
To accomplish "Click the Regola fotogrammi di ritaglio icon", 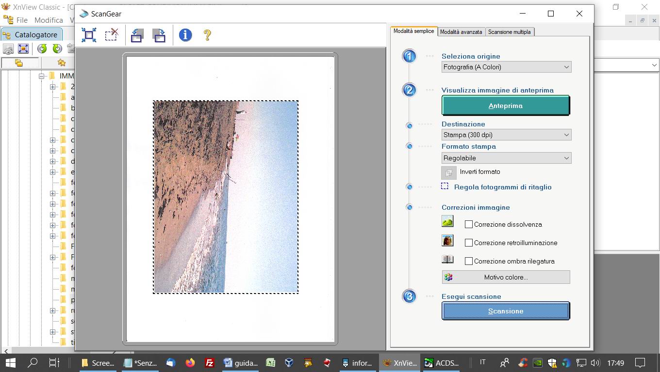I will point(445,186).
